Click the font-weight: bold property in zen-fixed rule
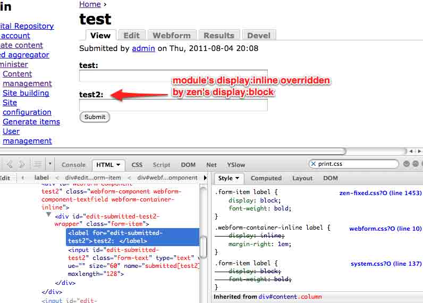Screen dimensions: 423x303 260,208
